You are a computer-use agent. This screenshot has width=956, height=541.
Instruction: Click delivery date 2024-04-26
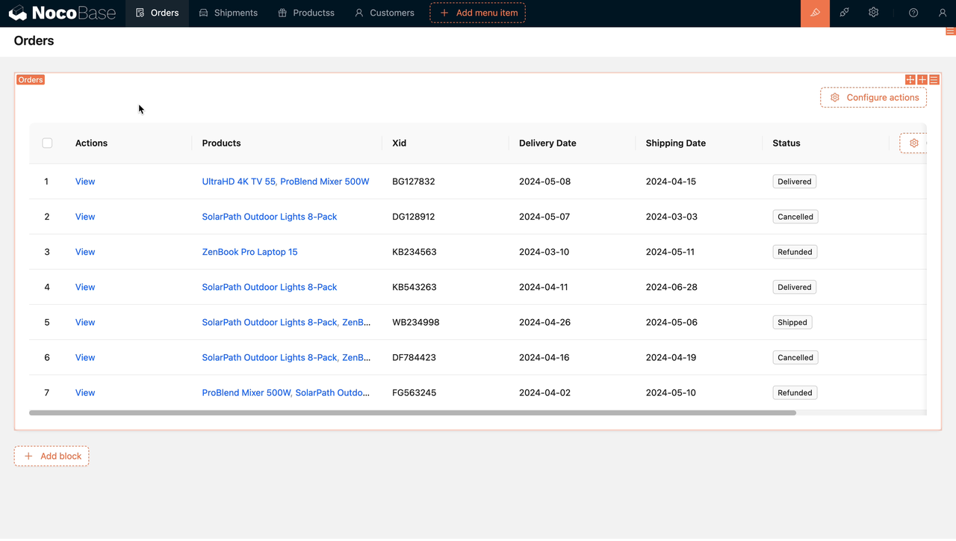pyautogui.click(x=544, y=322)
